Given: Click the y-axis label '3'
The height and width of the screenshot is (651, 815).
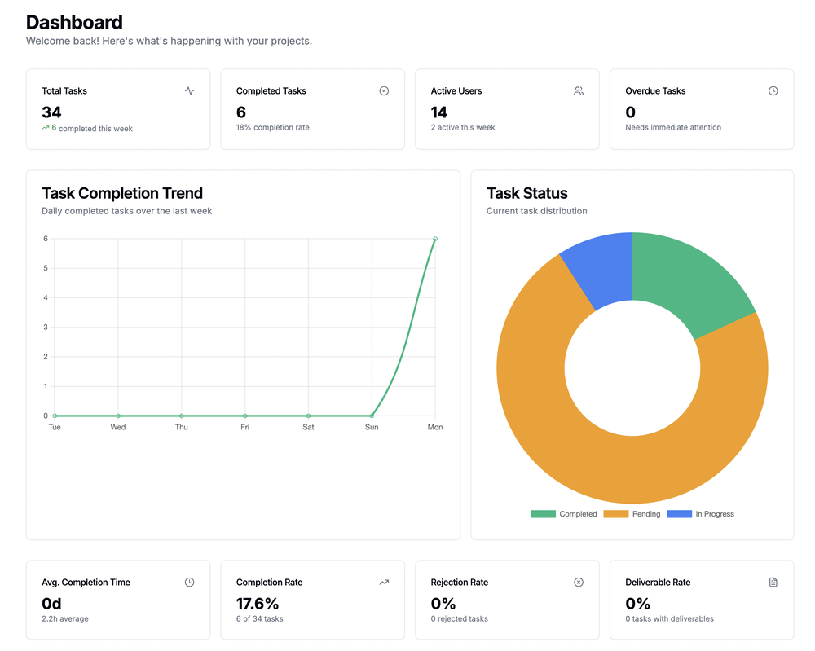Looking at the screenshot, I should (46, 328).
